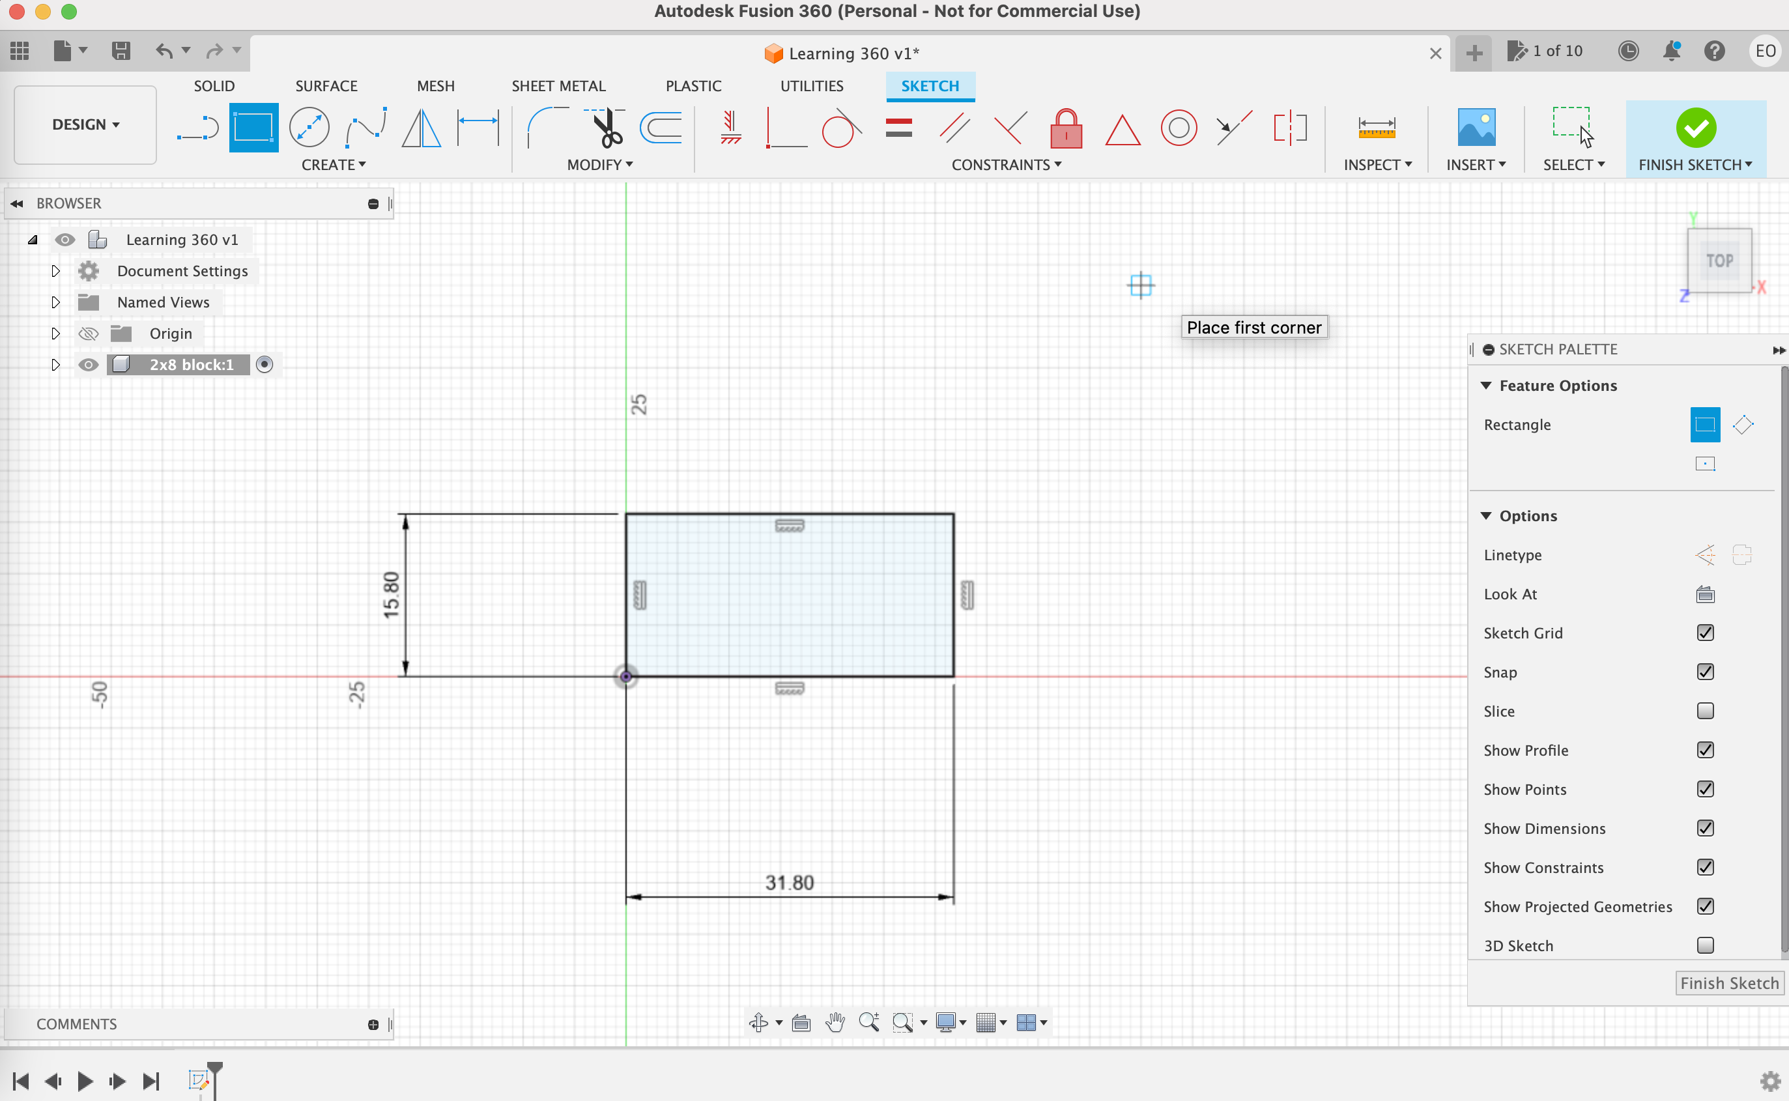Toggle the Sketch Grid checkbox
1789x1101 pixels.
[x=1704, y=633]
